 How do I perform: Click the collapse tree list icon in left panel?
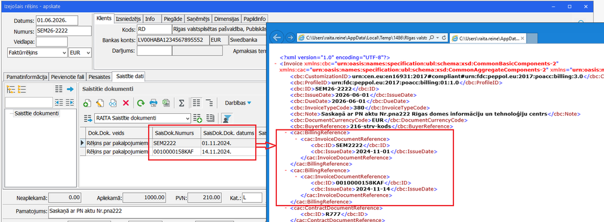22,89
